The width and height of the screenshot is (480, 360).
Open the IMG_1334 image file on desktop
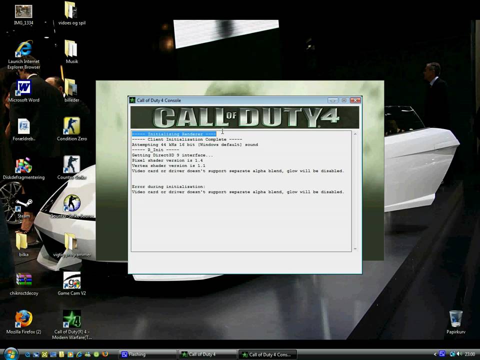[23, 14]
